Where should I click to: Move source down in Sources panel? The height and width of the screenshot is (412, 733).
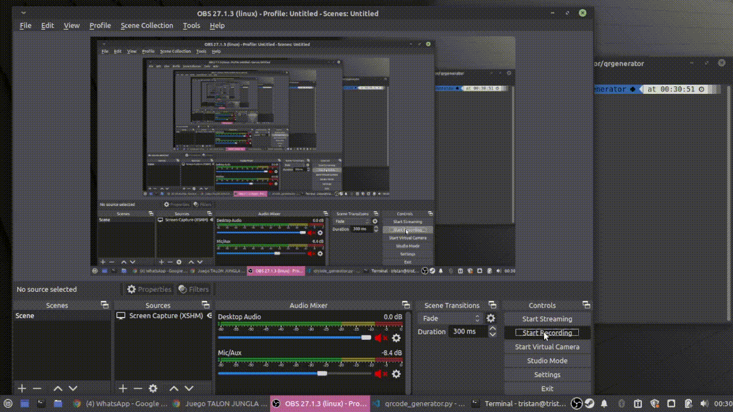click(x=189, y=389)
